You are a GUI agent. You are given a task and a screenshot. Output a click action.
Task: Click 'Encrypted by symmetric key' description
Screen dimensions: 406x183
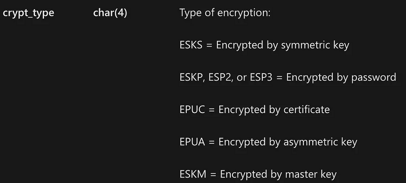282,45
